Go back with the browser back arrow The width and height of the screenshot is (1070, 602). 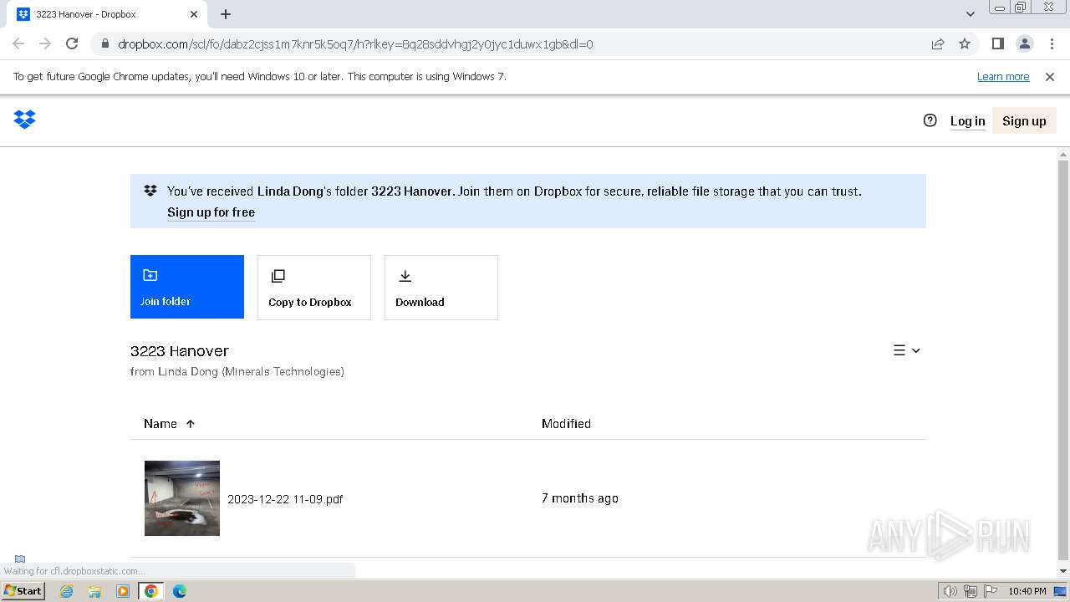pyautogui.click(x=18, y=43)
